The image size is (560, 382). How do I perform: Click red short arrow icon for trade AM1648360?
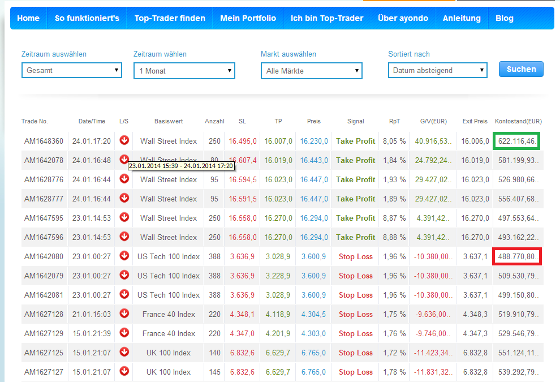coord(124,140)
